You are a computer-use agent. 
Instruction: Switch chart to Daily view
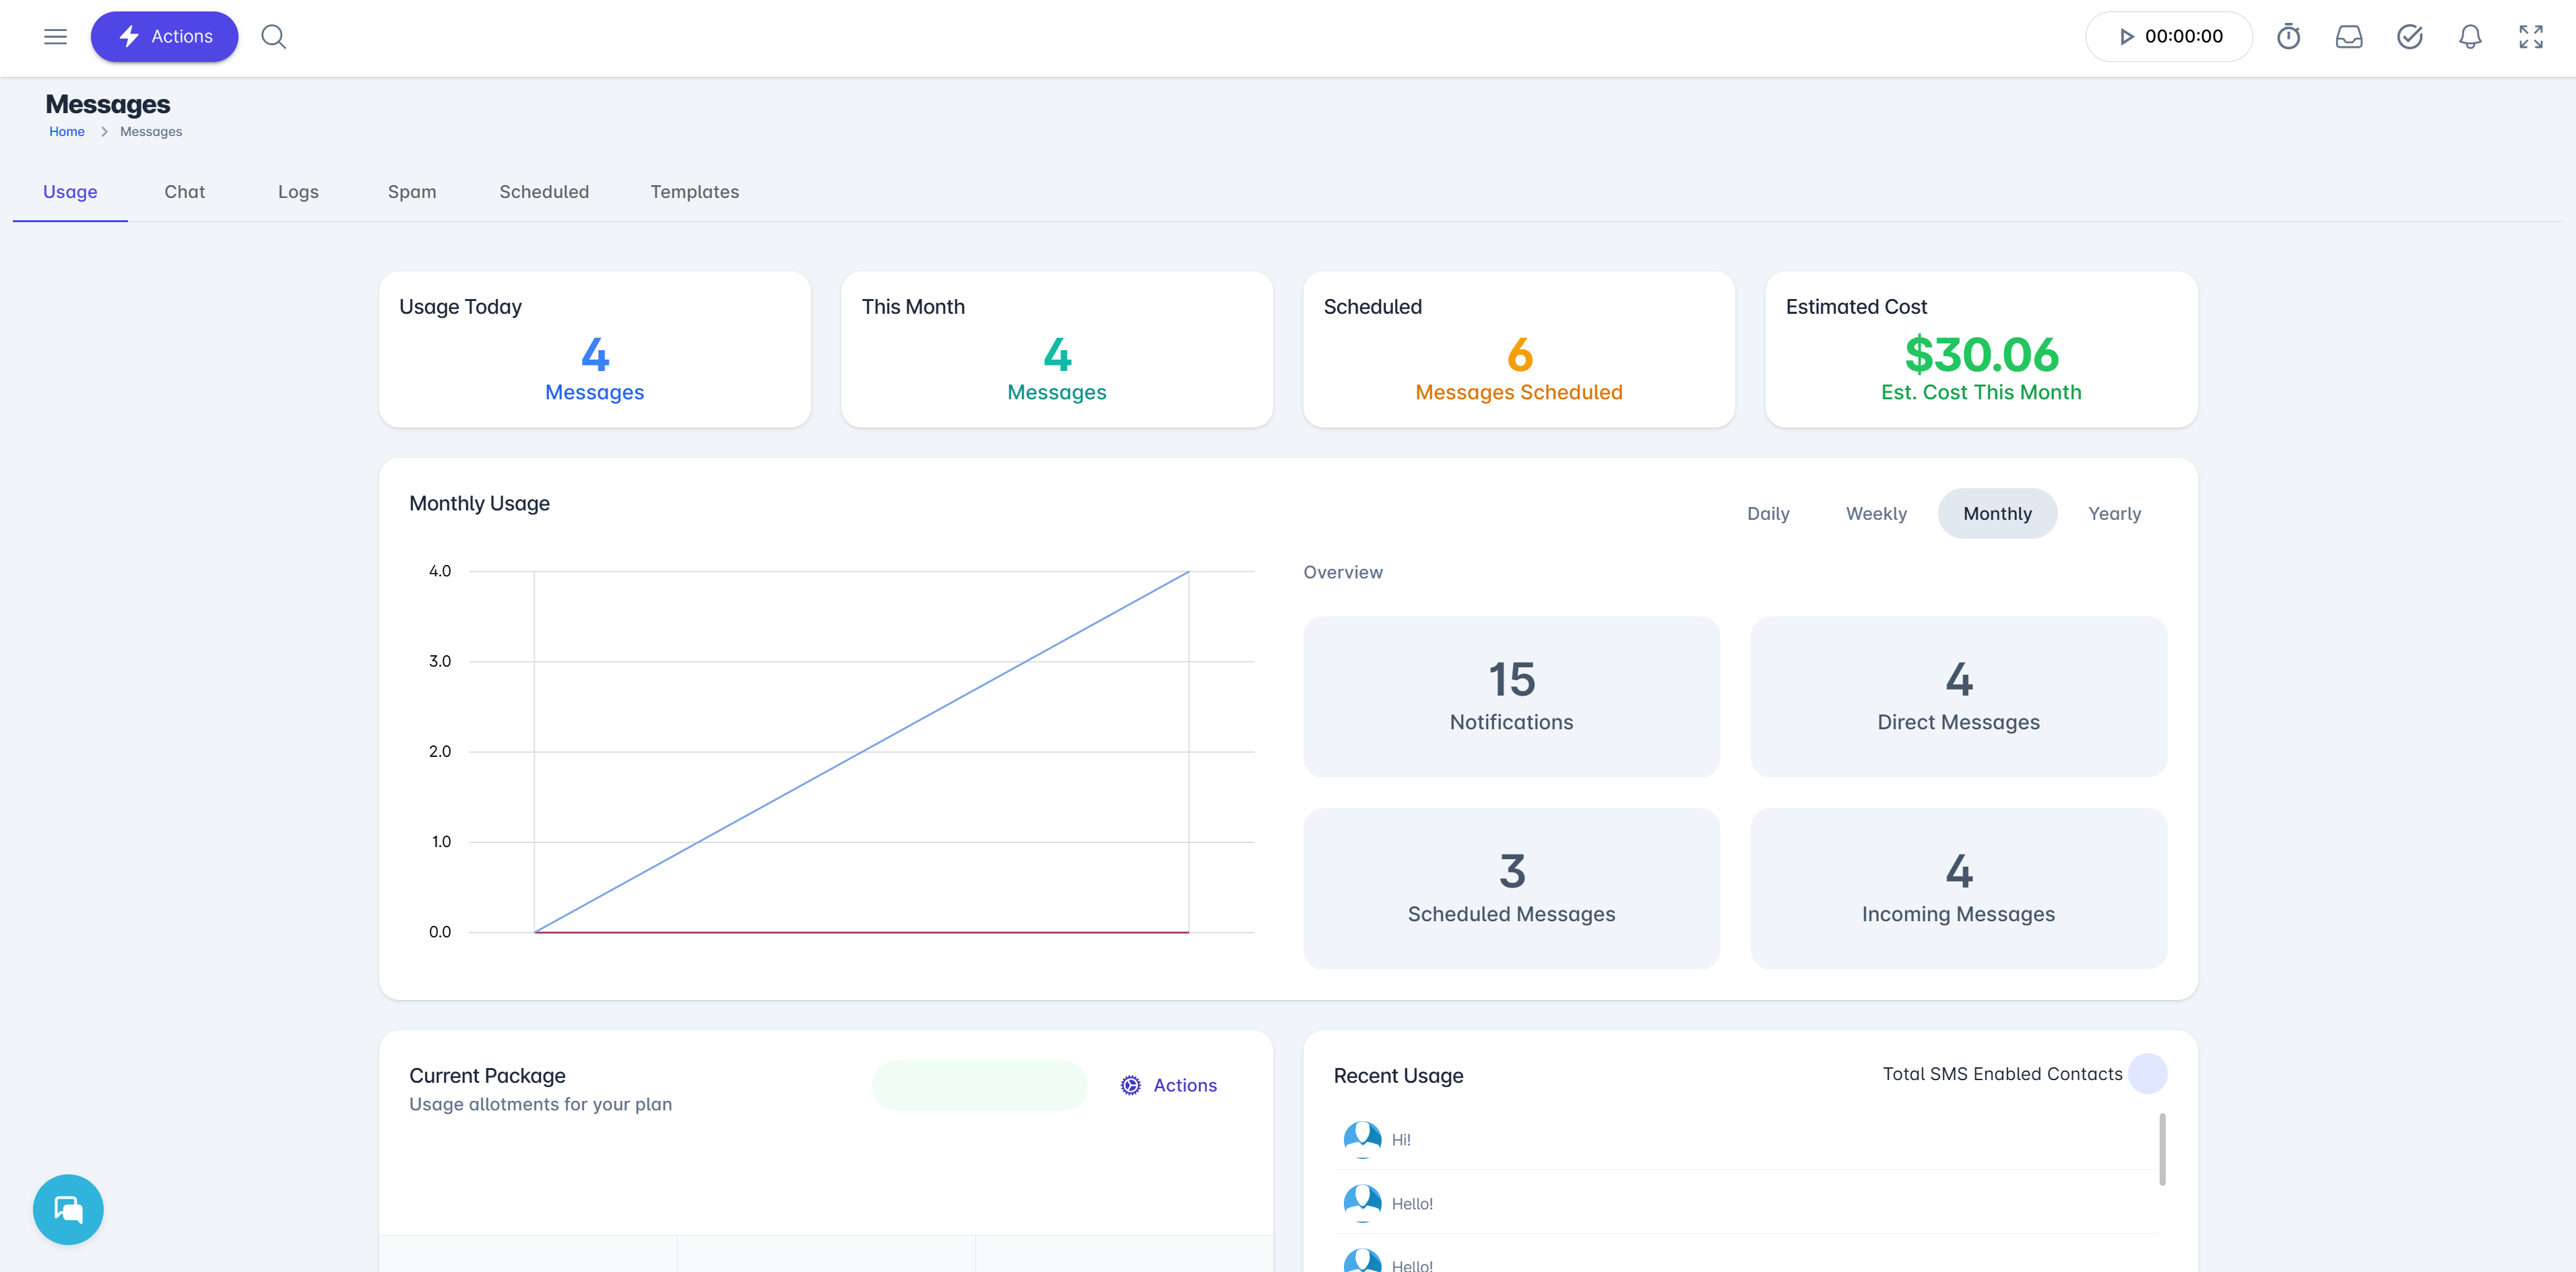point(1767,514)
